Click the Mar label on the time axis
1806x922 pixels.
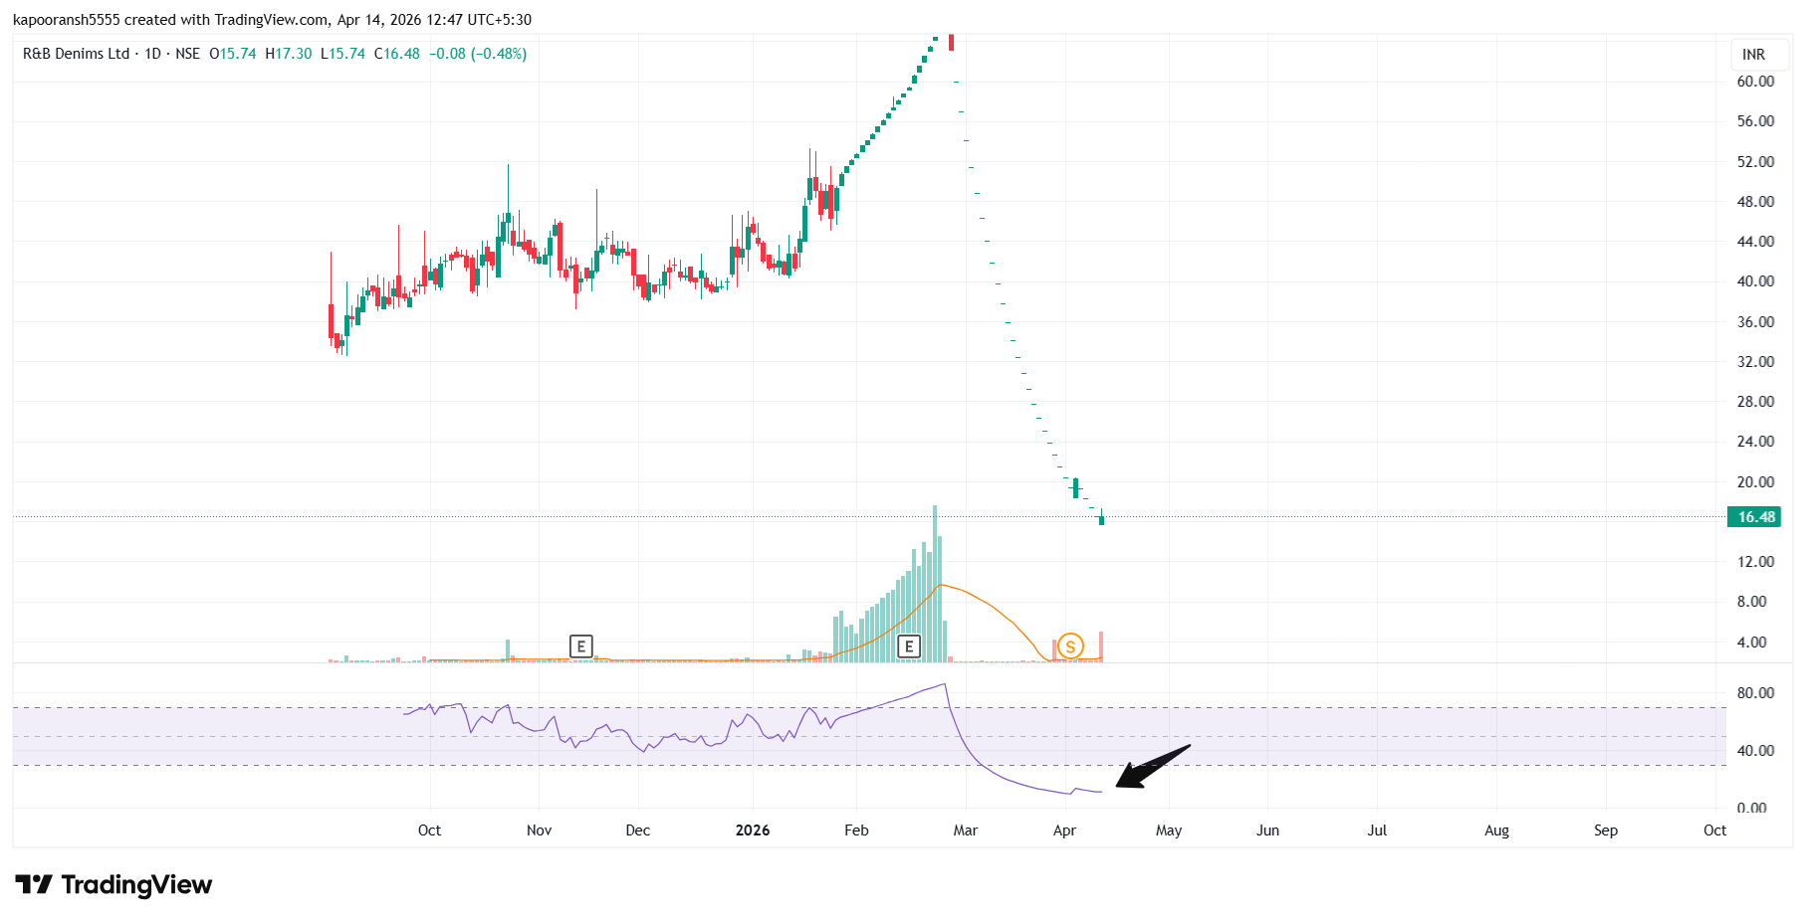pyautogui.click(x=965, y=830)
